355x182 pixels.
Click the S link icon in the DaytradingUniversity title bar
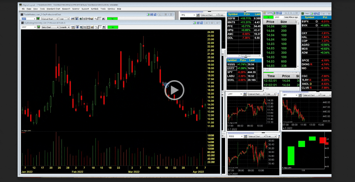[194, 23]
